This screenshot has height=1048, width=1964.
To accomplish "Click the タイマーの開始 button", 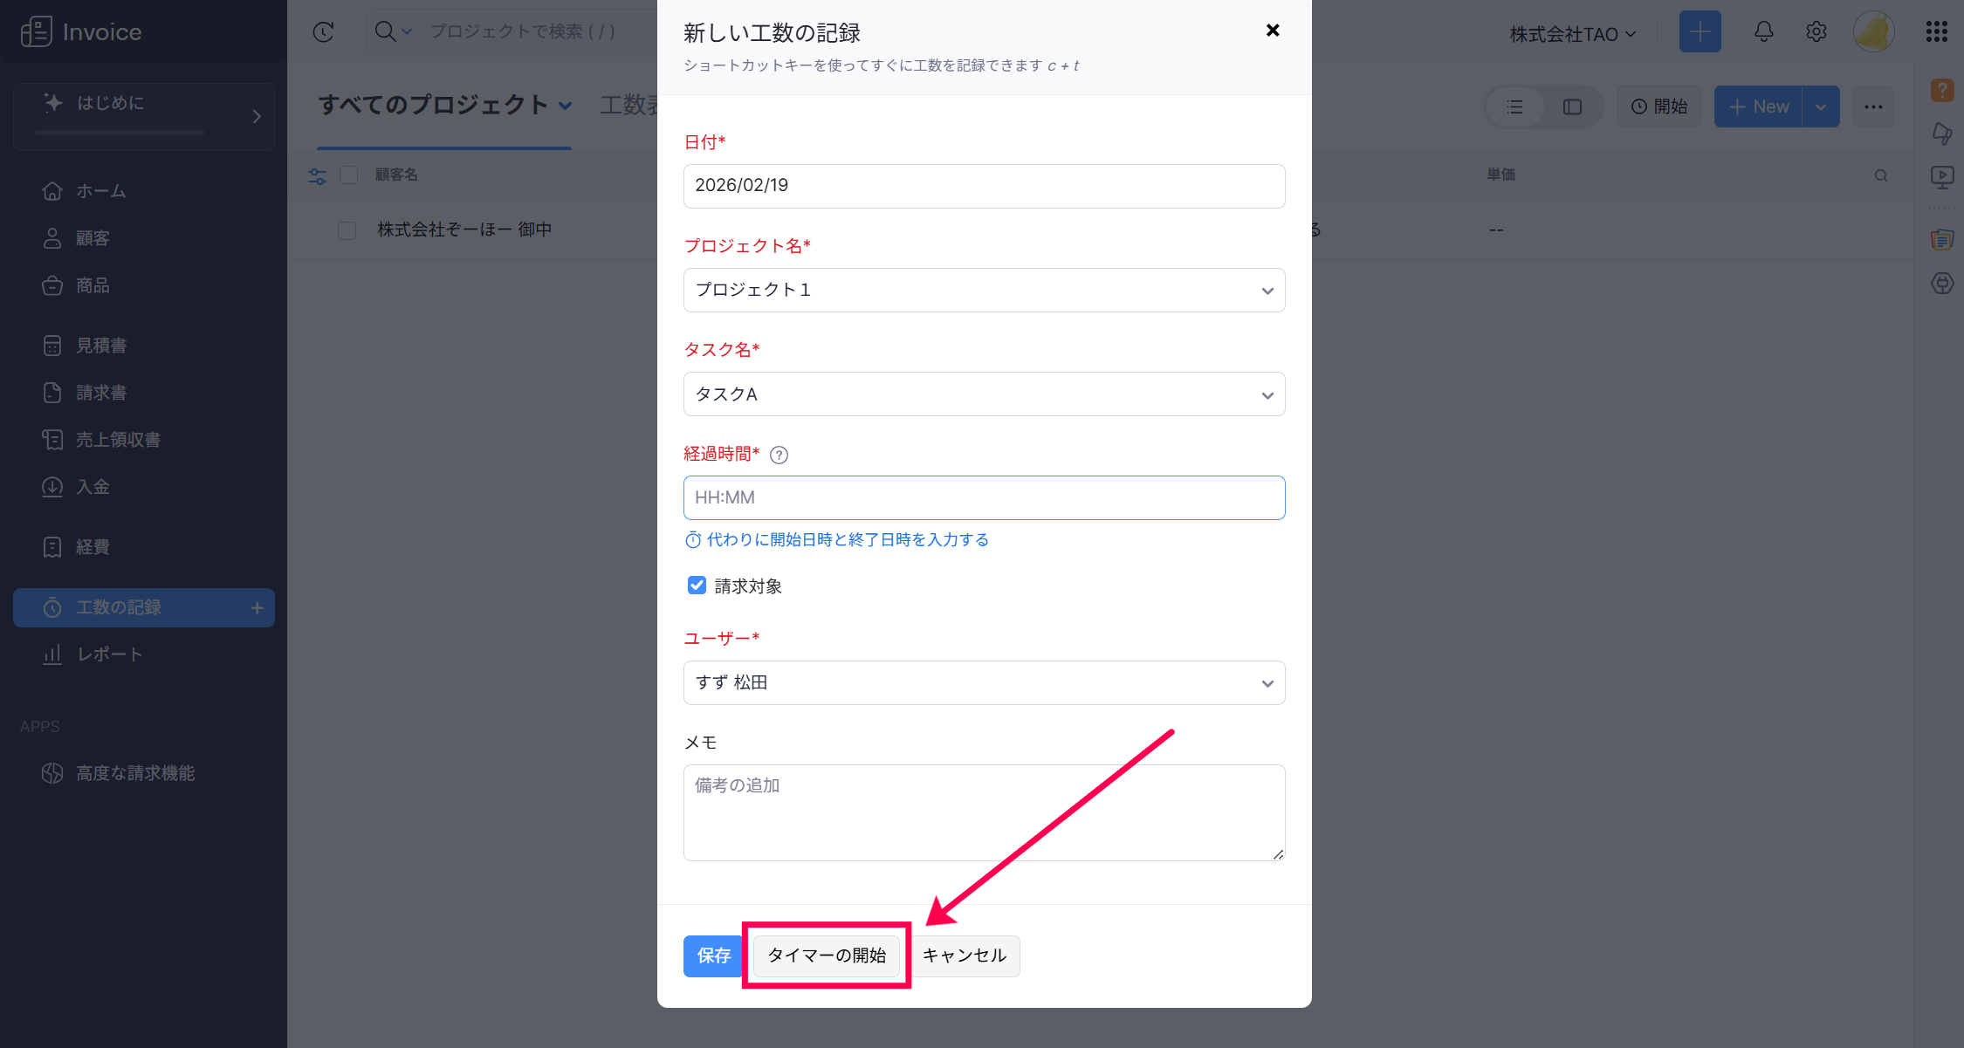I will (x=826, y=956).
